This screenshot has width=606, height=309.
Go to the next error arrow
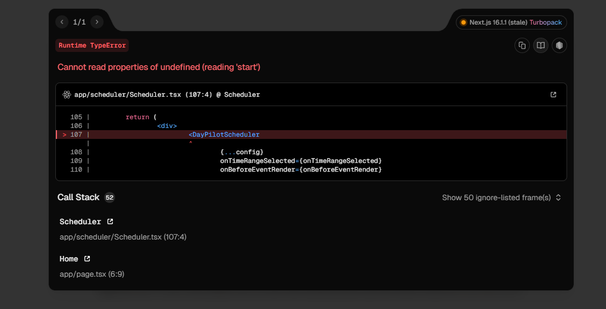pos(97,22)
